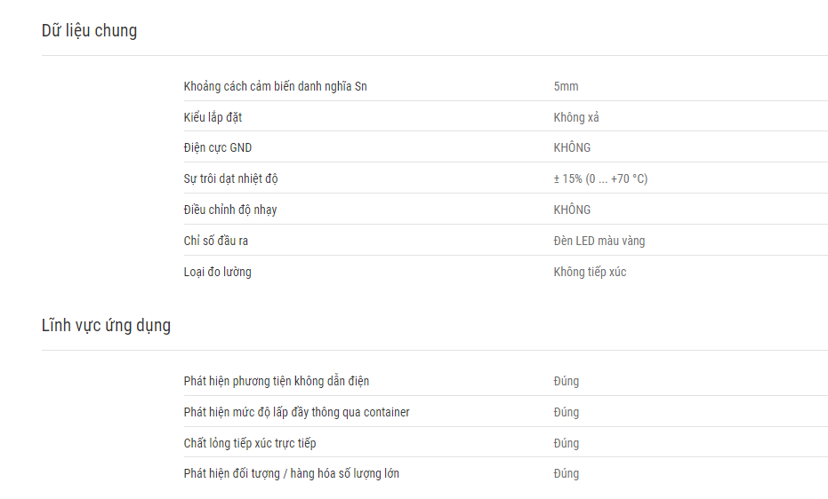Select the 'Kiểu lắp đặt' row label

point(213,117)
